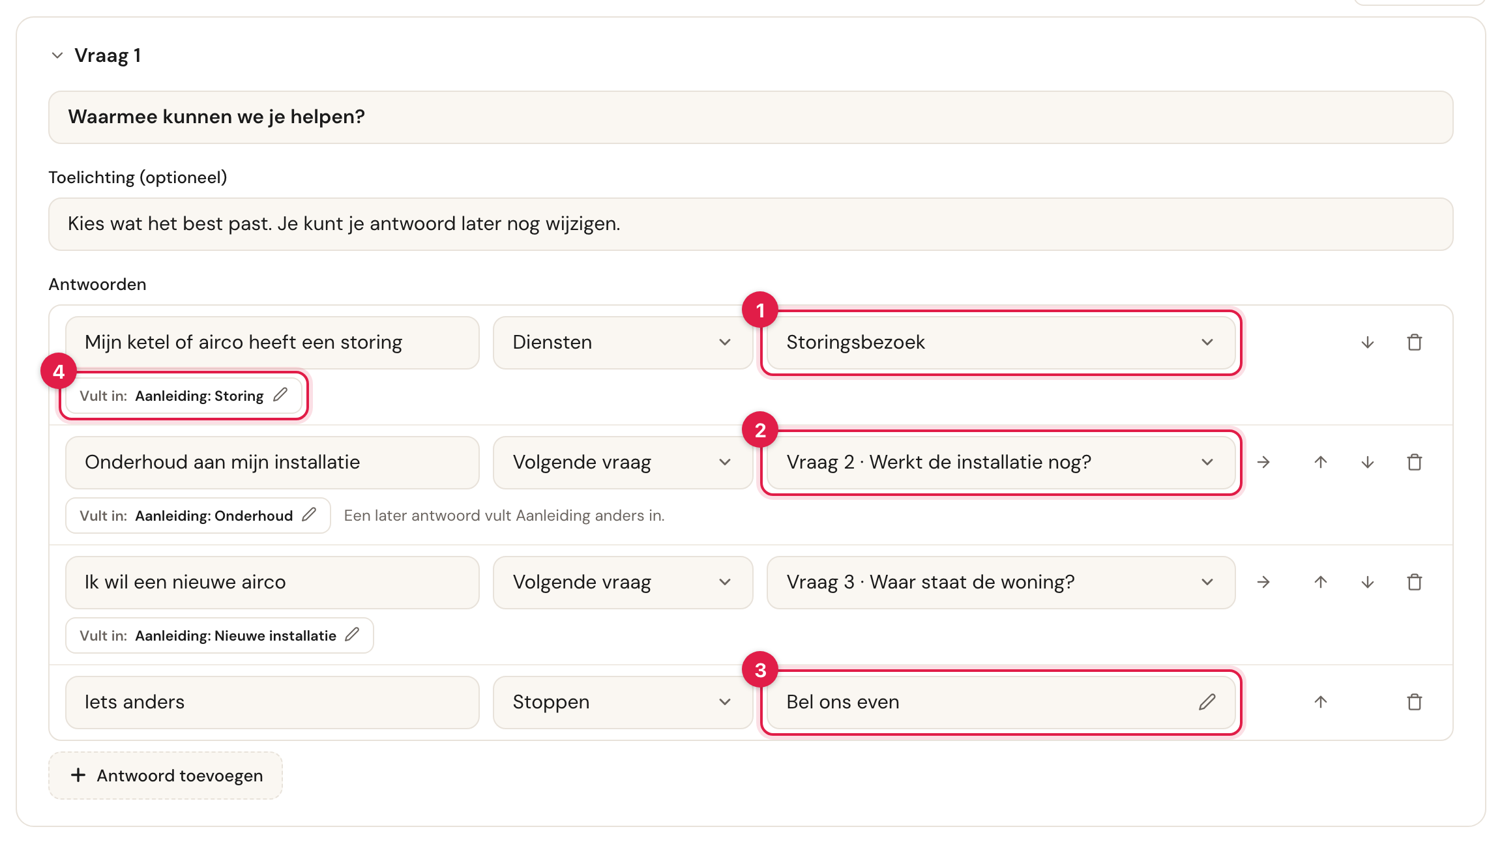Go to Vraag 2 via arrow icon

[x=1263, y=462]
